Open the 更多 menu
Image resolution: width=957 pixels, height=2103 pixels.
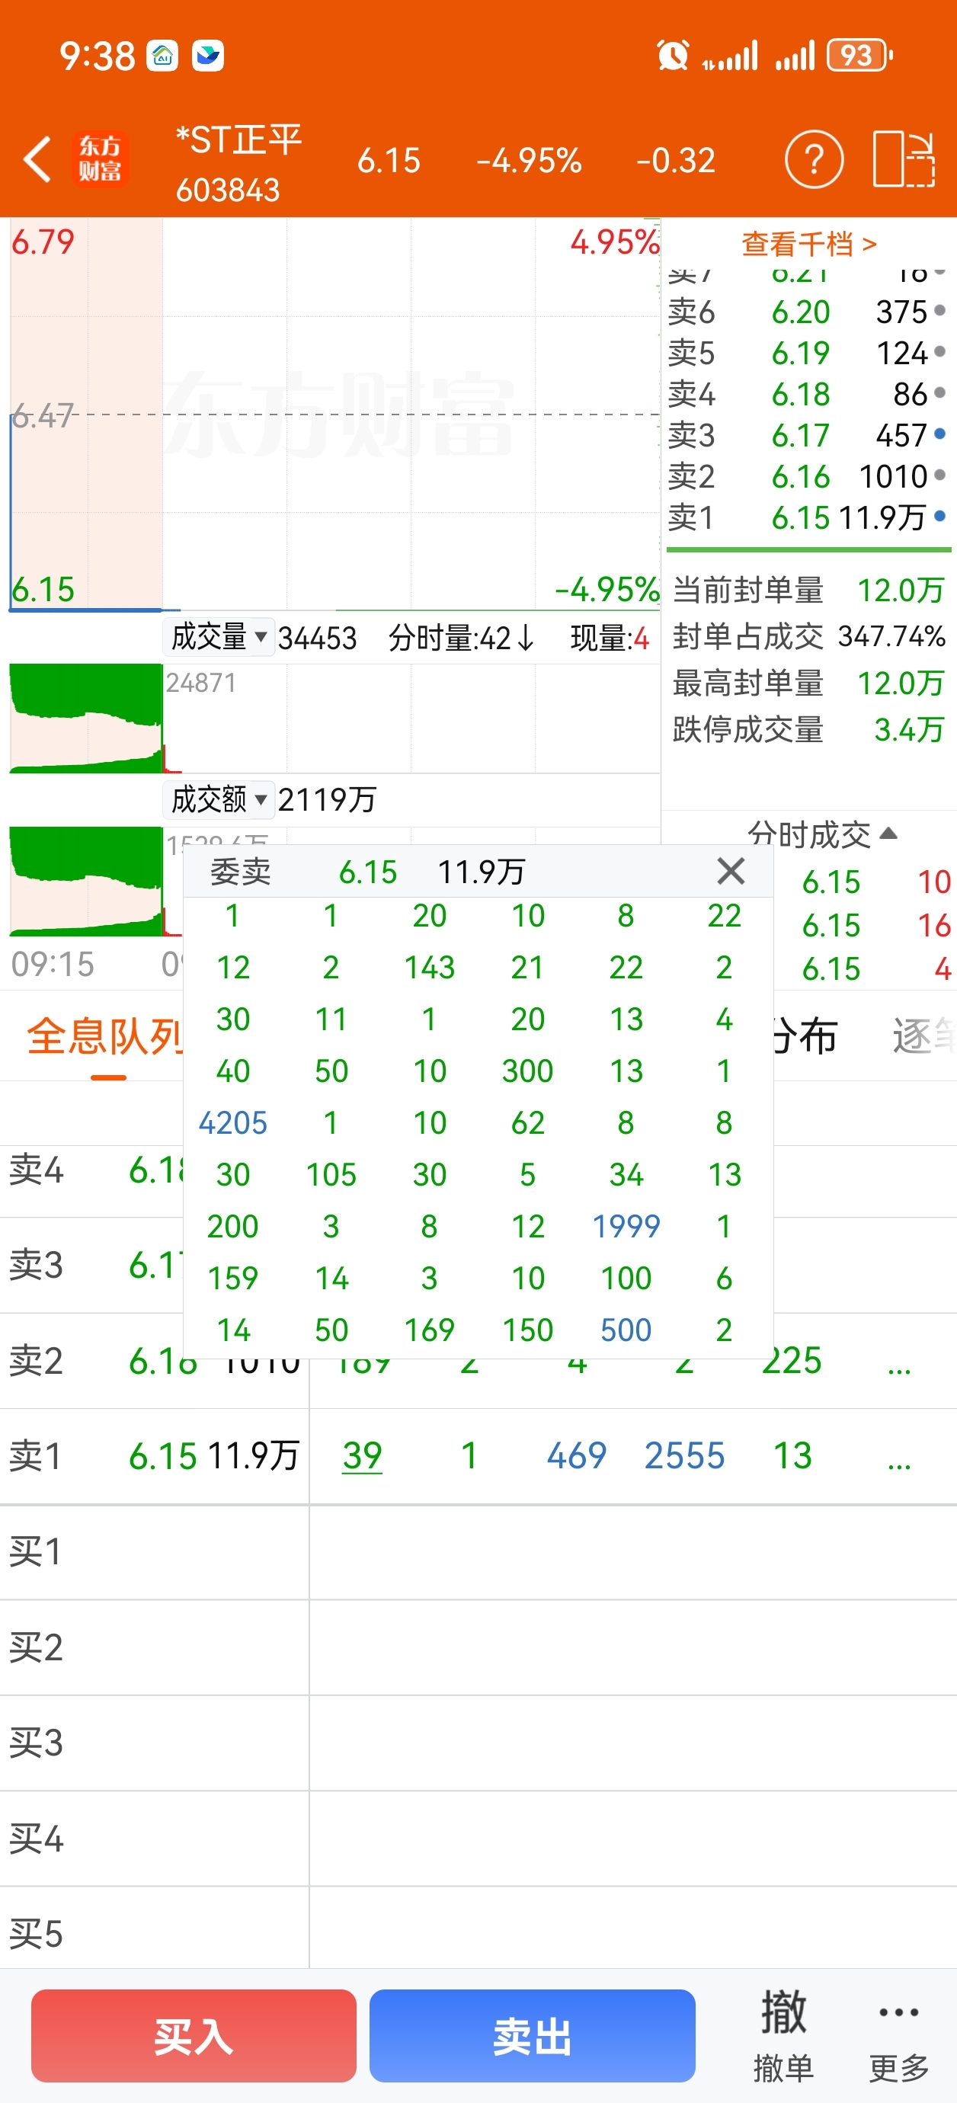899,2035
